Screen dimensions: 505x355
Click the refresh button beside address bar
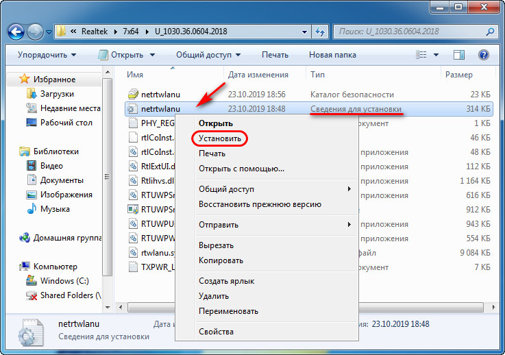pos(319,32)
